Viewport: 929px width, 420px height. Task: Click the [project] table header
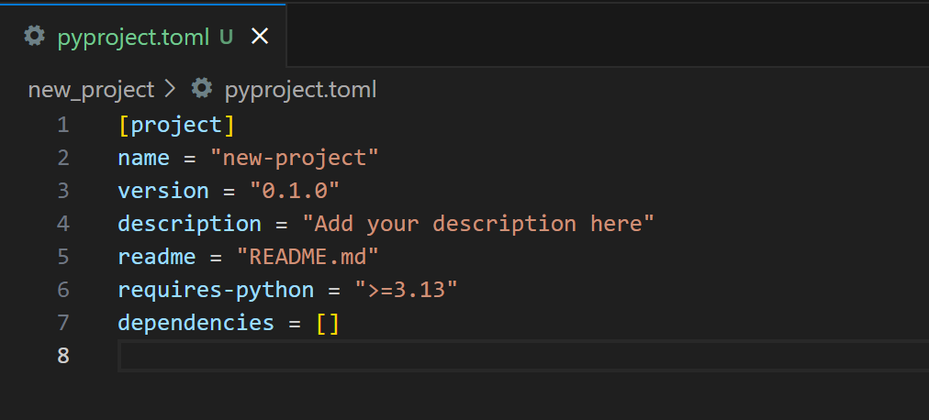[176, 125]
